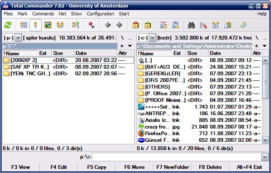The width and height of the screenshot is (271, 173).
Task: Click the Alt+F4 Exit button
Action: [x=249, y=167]
